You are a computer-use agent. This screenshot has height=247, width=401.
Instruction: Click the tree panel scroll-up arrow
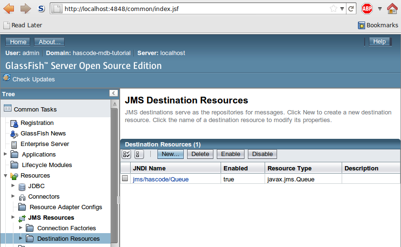[x=114, y=104]
